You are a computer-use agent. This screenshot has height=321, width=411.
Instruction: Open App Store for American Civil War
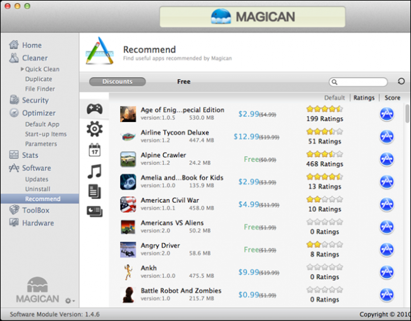[x=386, y=204]
